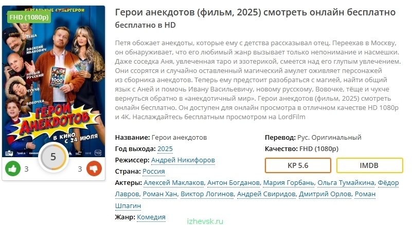Open actress Мария Горбань page
Image resolution: width=412 pixels, height=225 pixels.
[x=288, y=183]
